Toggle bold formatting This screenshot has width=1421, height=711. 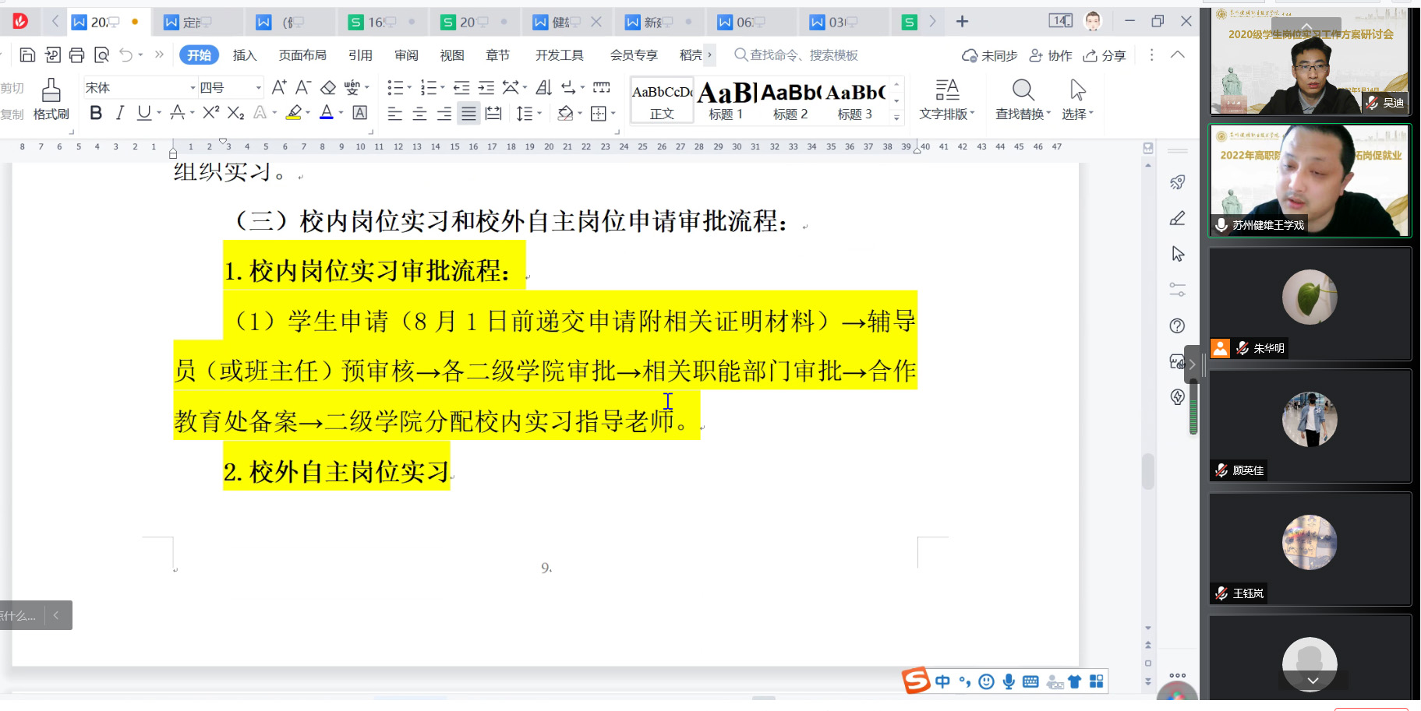point(96,114)
